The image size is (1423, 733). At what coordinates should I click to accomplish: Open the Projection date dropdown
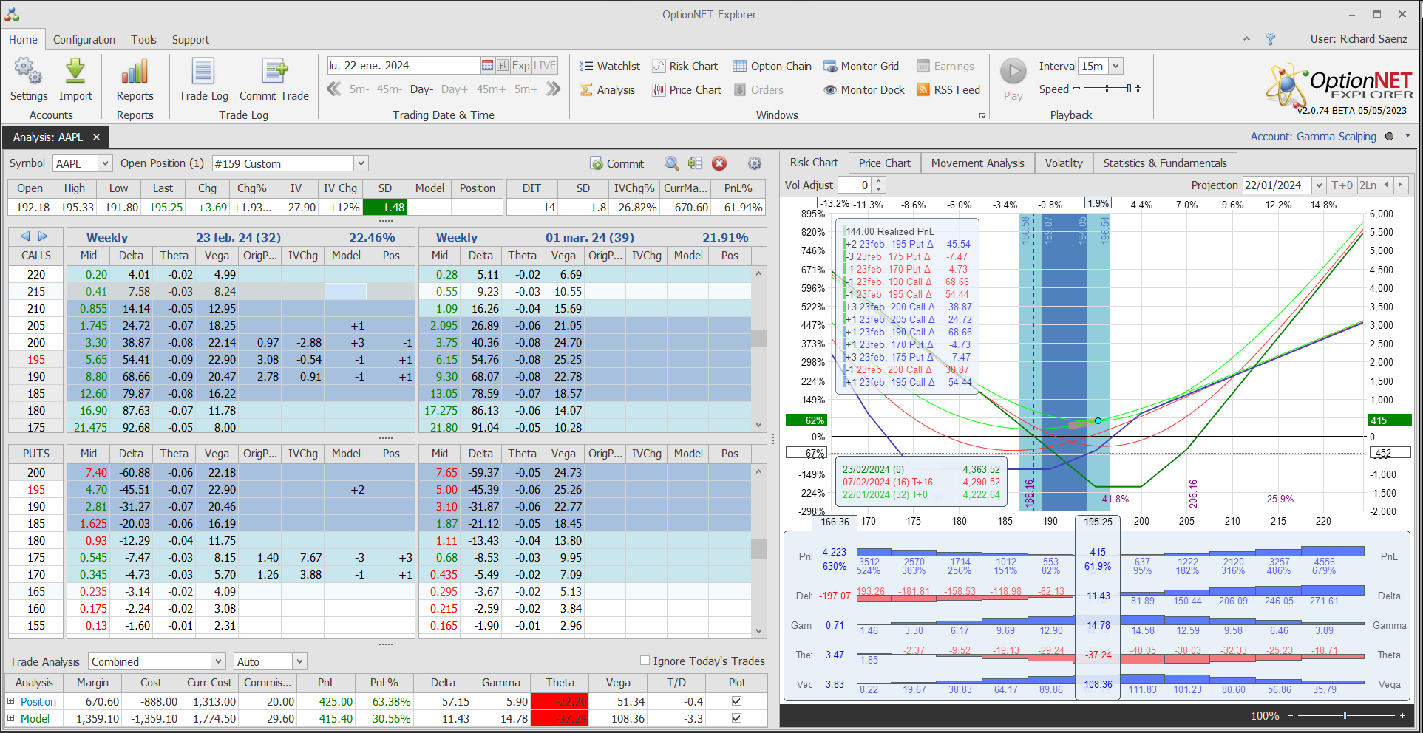[1318, 185]
